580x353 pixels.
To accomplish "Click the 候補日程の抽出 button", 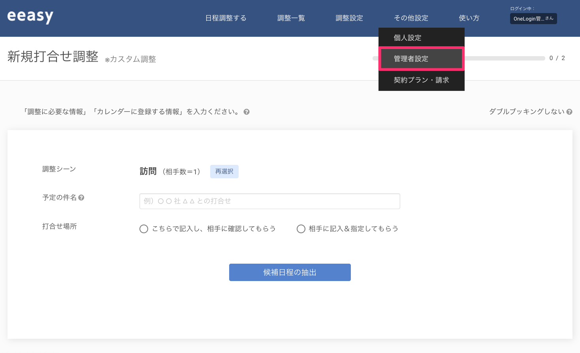I will click(x=290, y=272).
